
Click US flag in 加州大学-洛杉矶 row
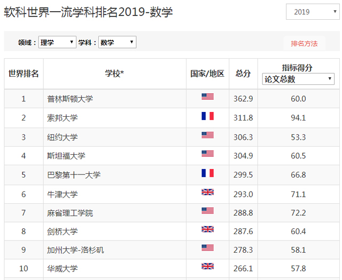pyautogui.click(x=208, y=248)
